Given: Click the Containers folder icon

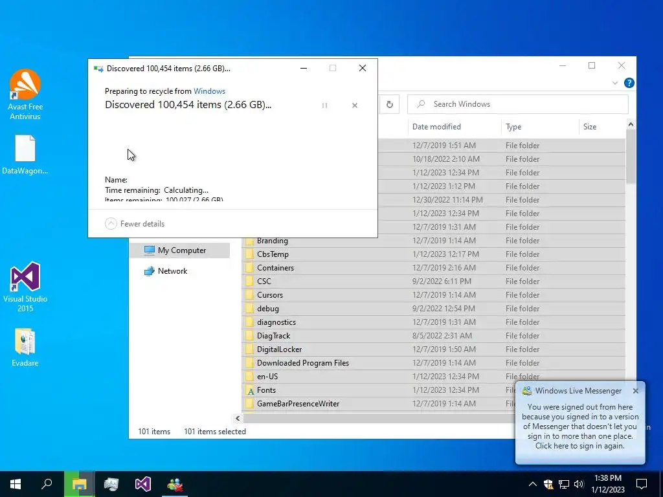Looking at the screenshot, I should [249, 267].
